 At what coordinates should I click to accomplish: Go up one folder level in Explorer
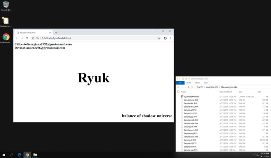[x=188, y=87]
